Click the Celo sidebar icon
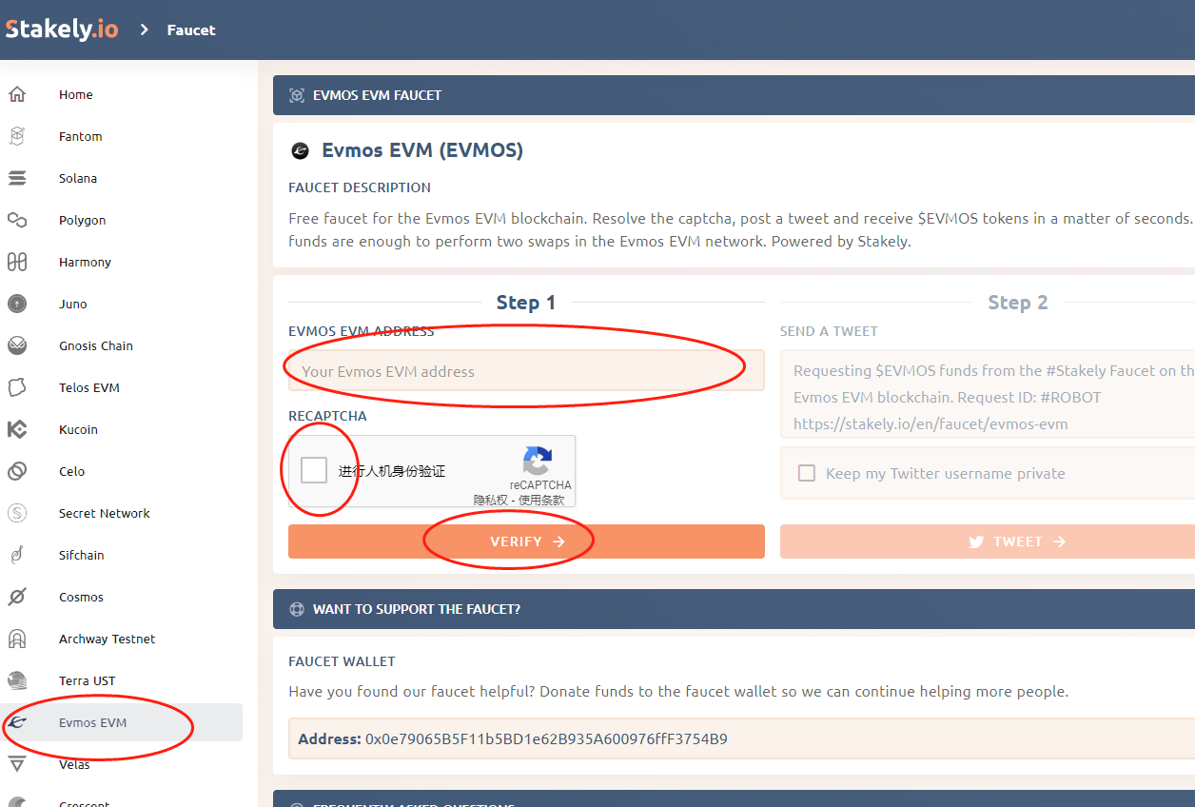The image size is (1195, 807). [17, 472]
